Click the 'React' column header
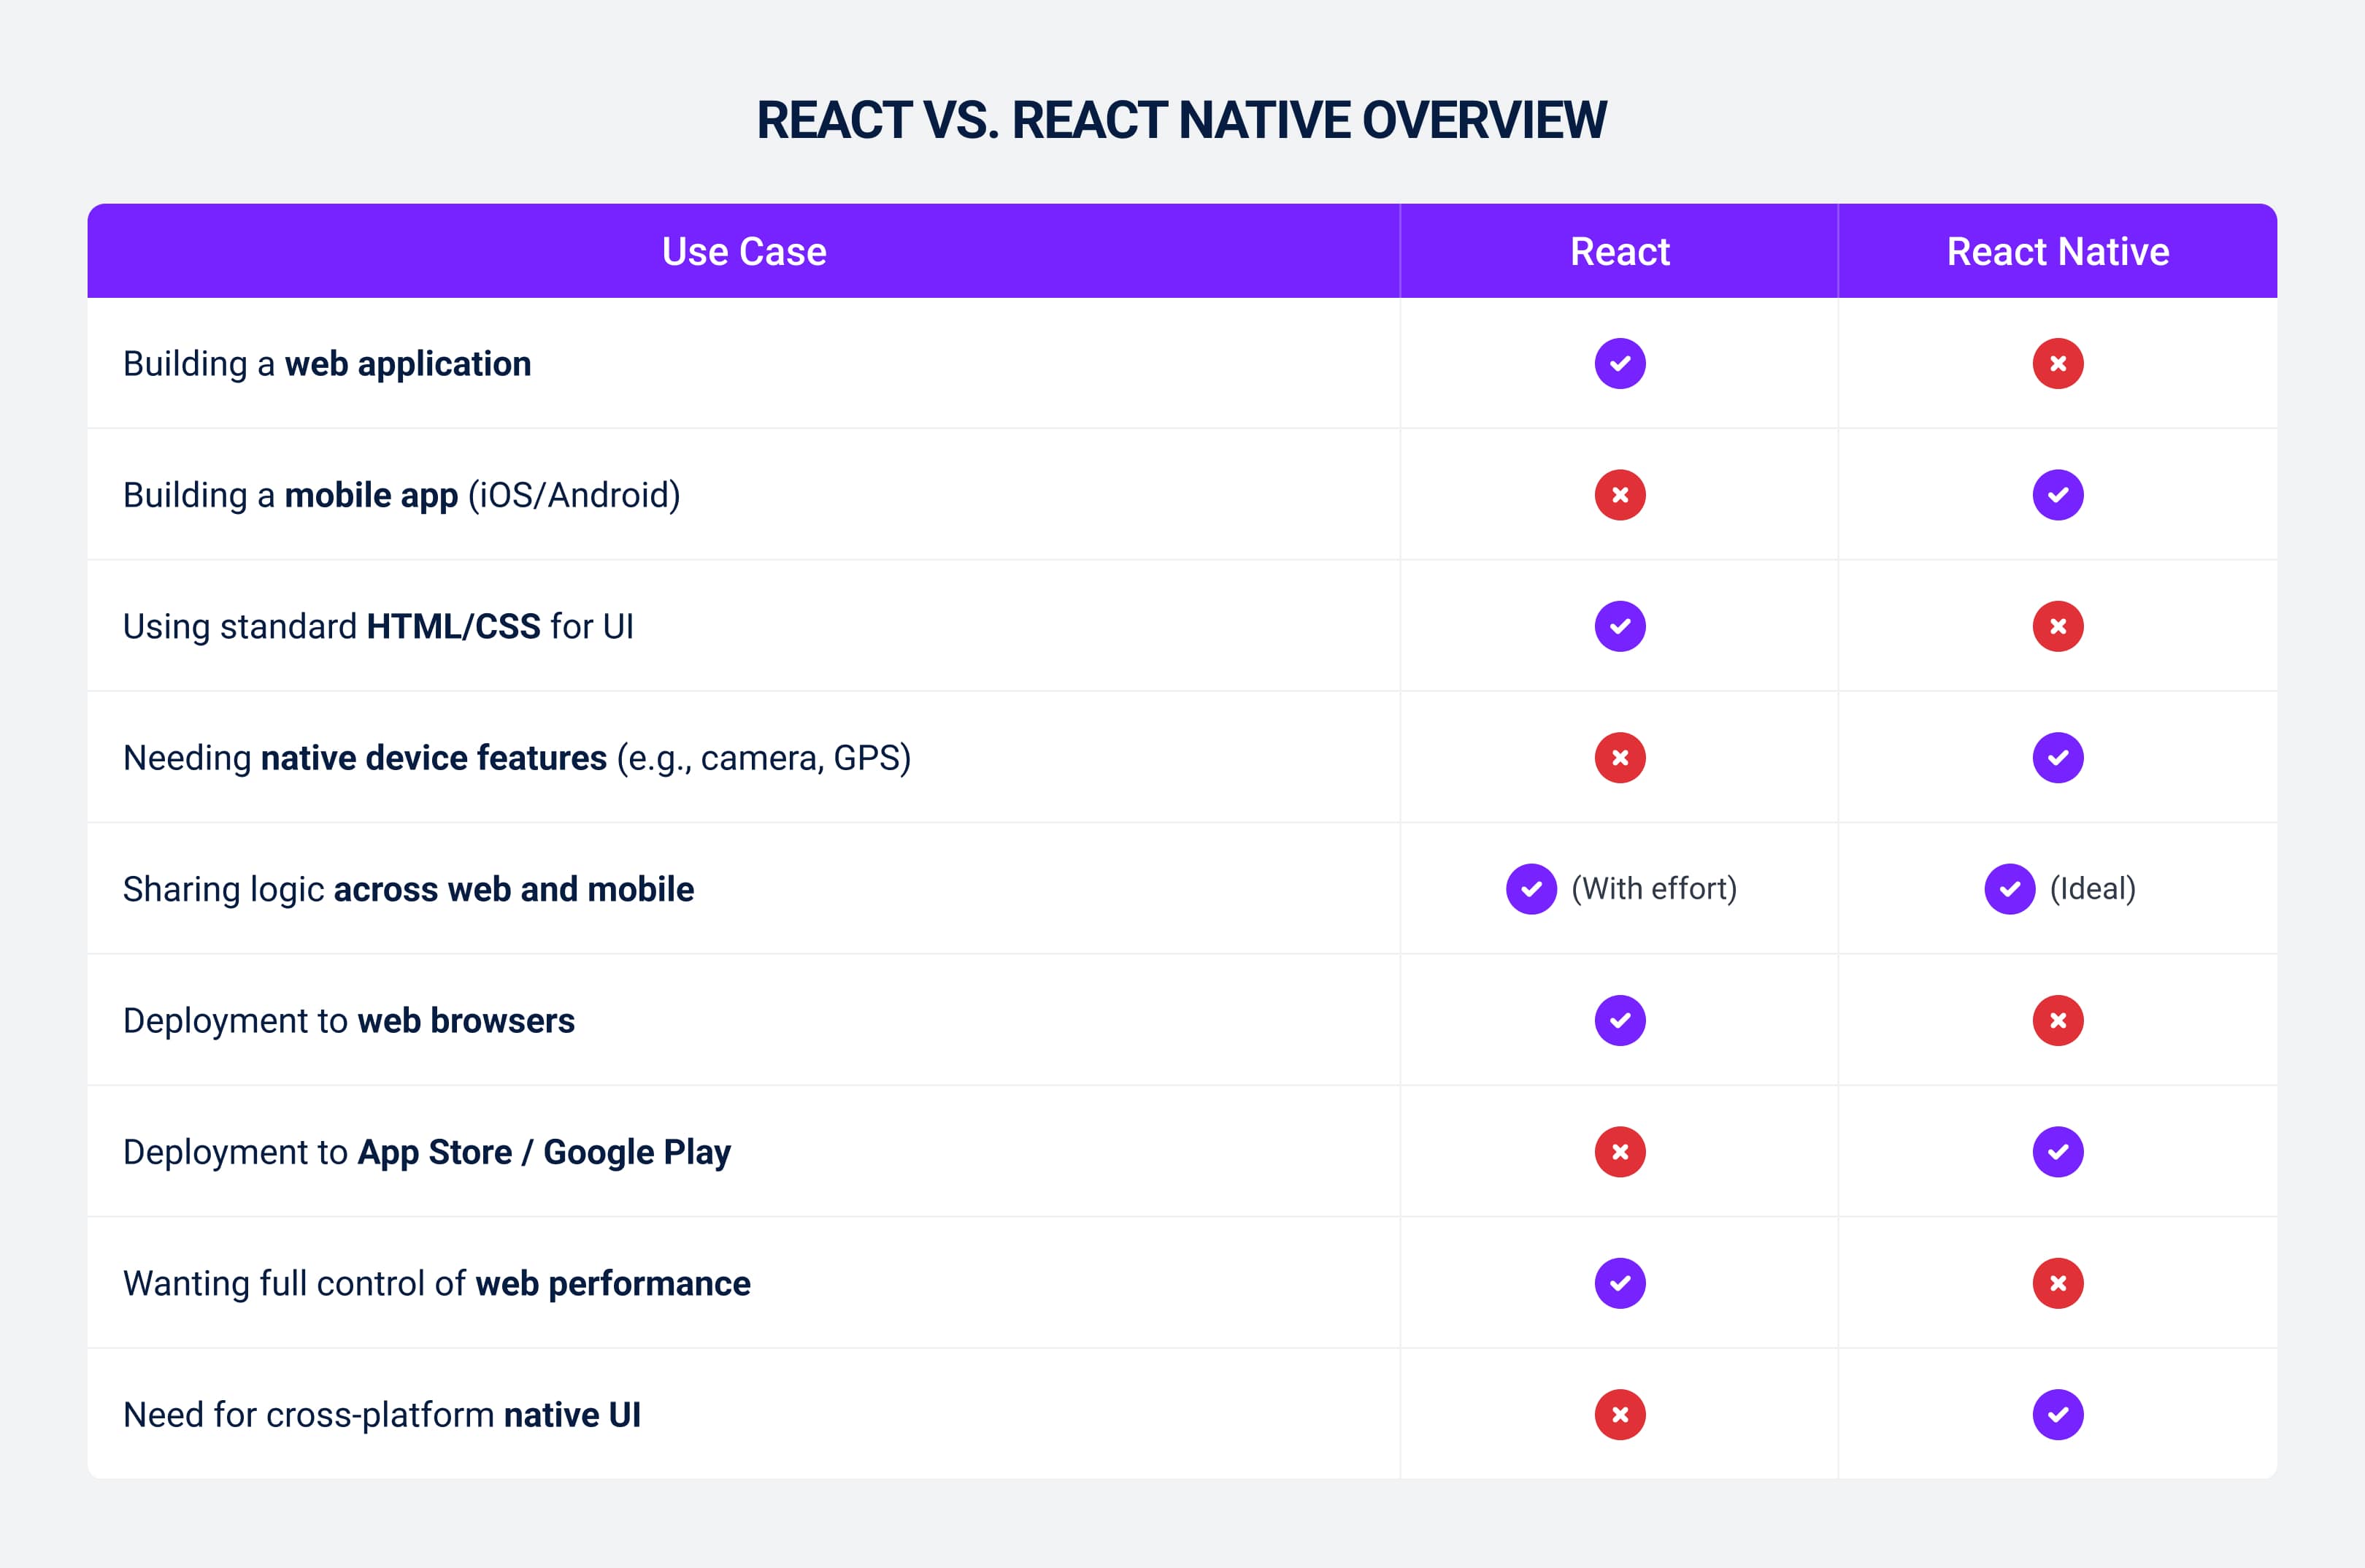Viewport: 2365px width, 1568px height. pos(1620,251)
